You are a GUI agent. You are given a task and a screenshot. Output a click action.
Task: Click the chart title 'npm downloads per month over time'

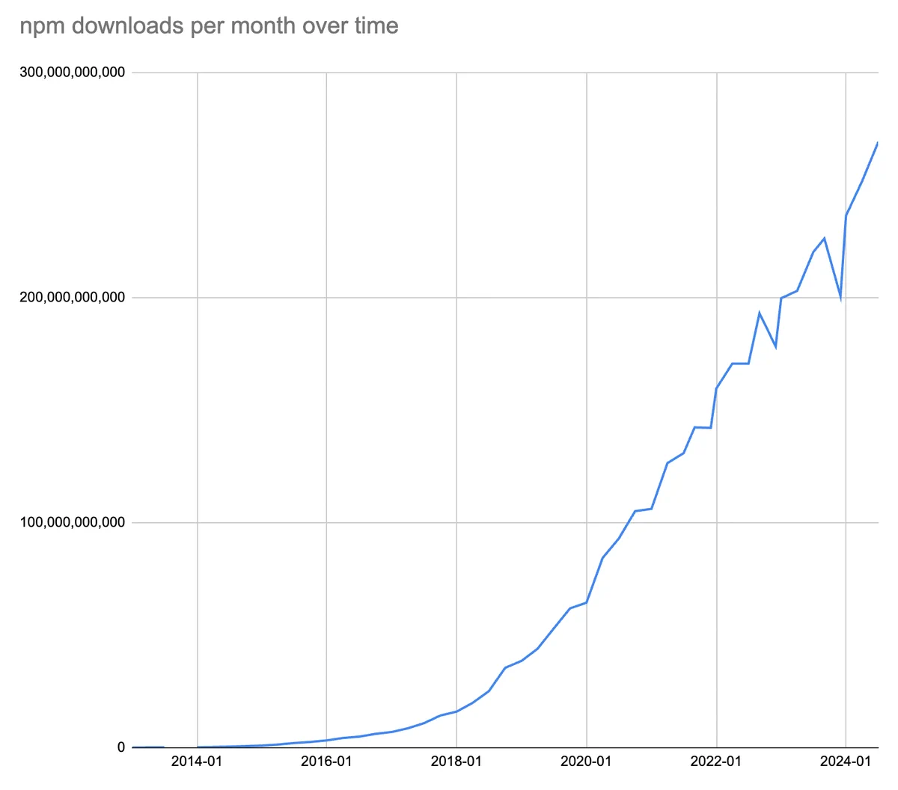tap(209, 26)
